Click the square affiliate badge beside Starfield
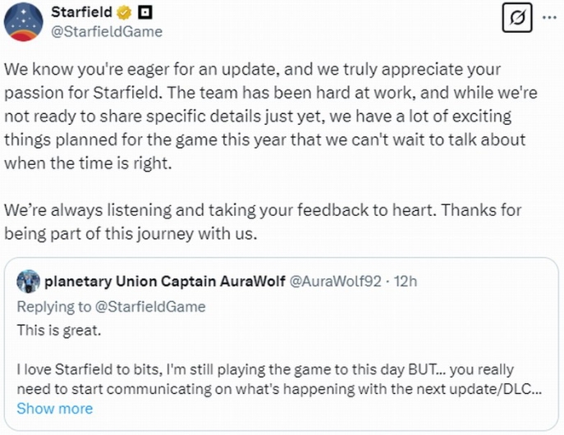Screen dimensions: 564x435 [145, 13]
